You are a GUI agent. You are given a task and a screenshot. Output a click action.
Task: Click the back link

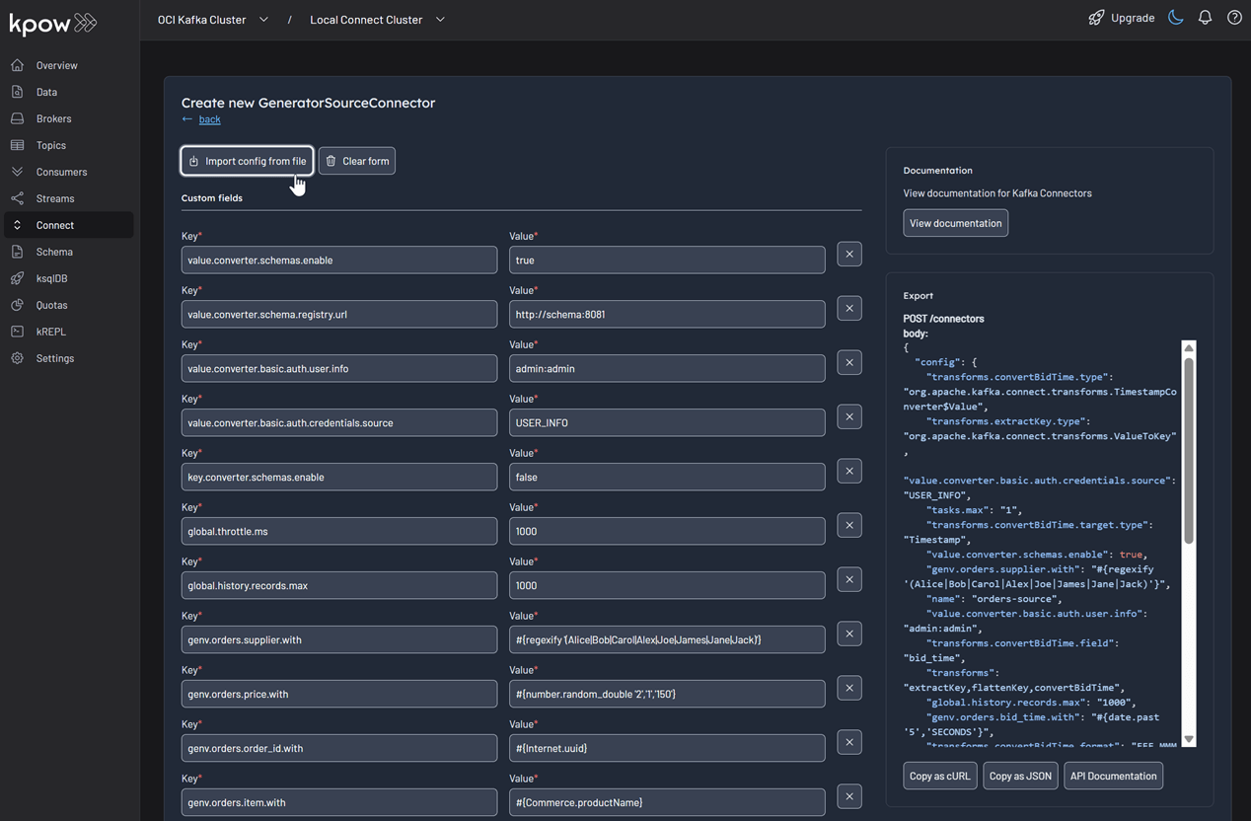click(210, 119)
